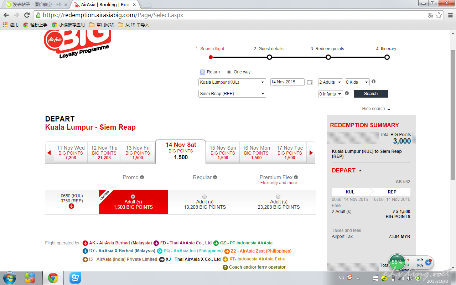This screenshot has width=456, height=285.
Task: Click the info icon beside Promo
Action: (x=142, y=177)
